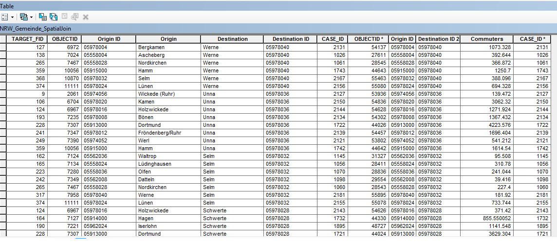The height and width of the screenshot is (242, 557).
Task: Click the Origin cell 'Hagen'
Action: [x=168, y=218]
